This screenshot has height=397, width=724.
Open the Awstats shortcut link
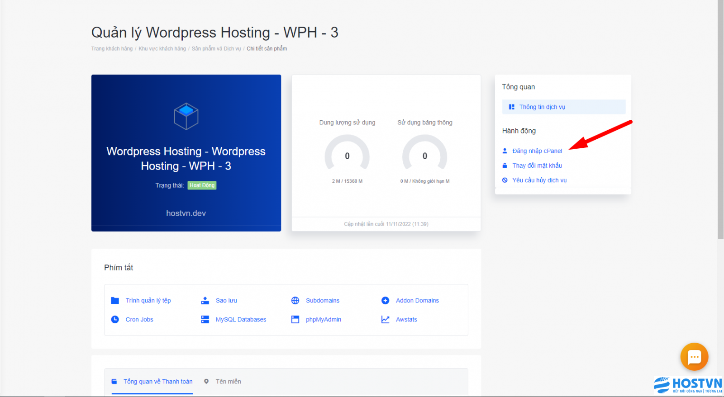tap(406, 319)
